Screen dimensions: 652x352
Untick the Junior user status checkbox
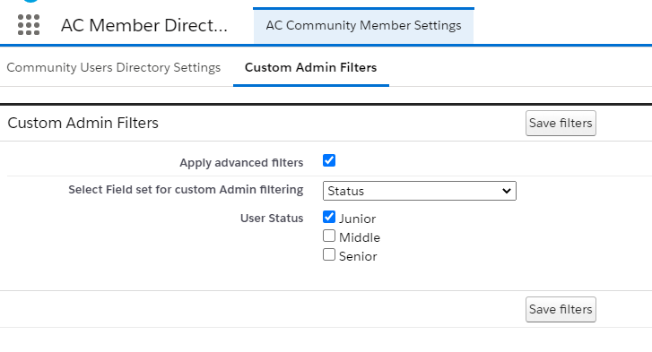click(329, 217)
